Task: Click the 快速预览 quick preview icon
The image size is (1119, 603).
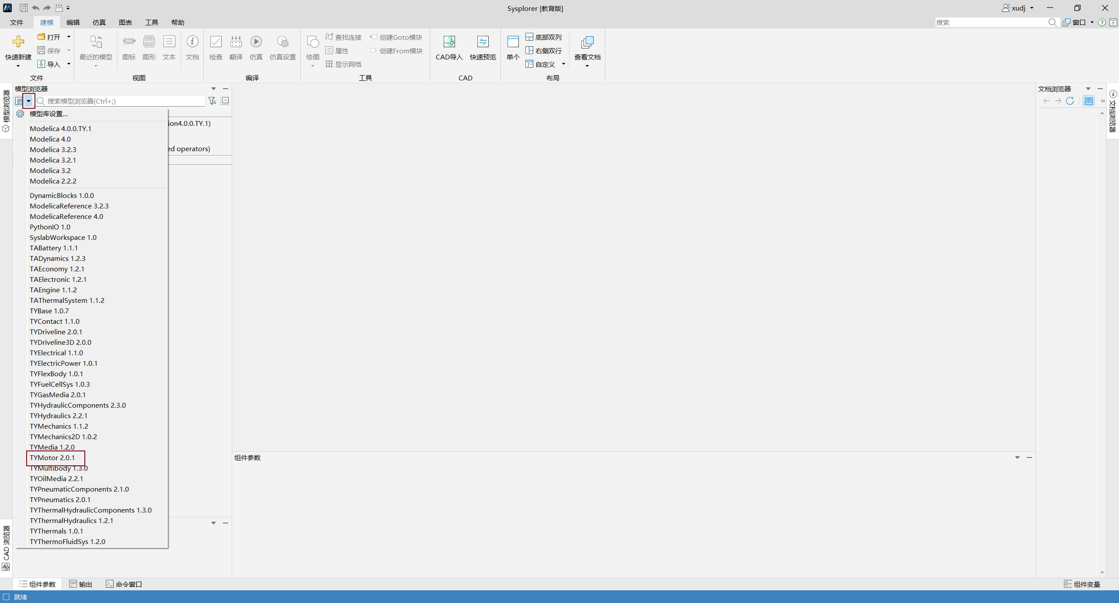Action: [x=483, y=42]
